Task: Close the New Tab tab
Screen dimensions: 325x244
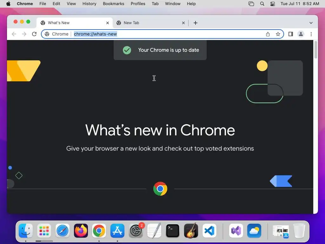Action: tap(183, 23)
